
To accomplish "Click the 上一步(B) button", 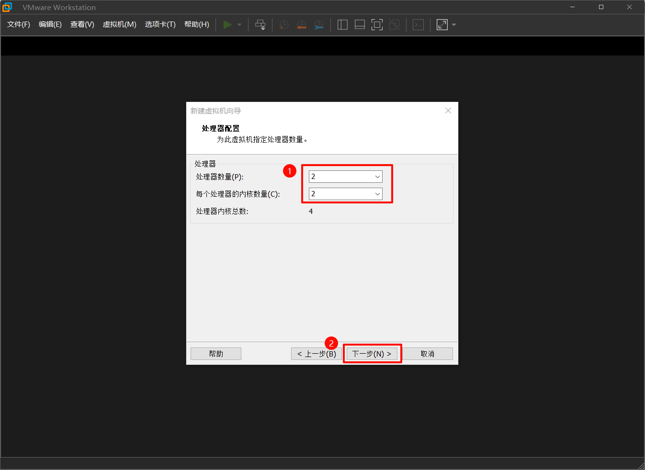I will pyautogui.click(x=316, y=353).
